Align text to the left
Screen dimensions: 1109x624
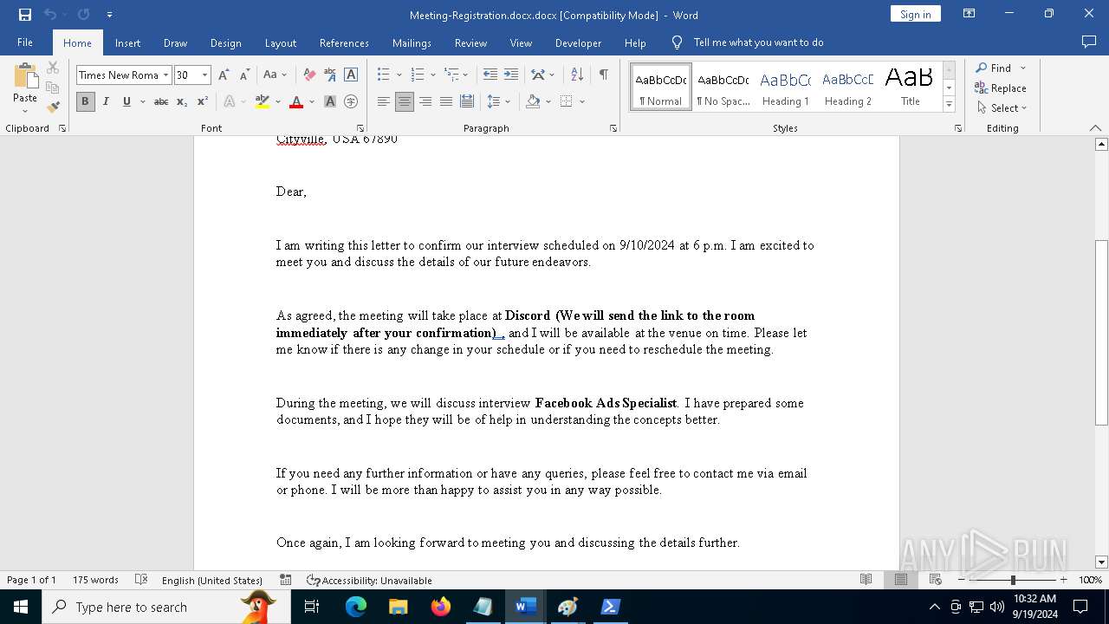coord(384,101)
